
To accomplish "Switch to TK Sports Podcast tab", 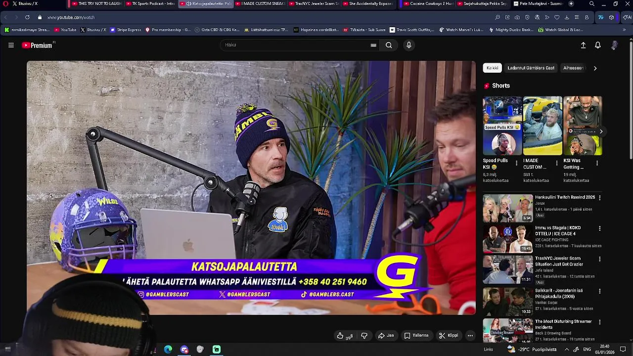I will click(150, 3).
